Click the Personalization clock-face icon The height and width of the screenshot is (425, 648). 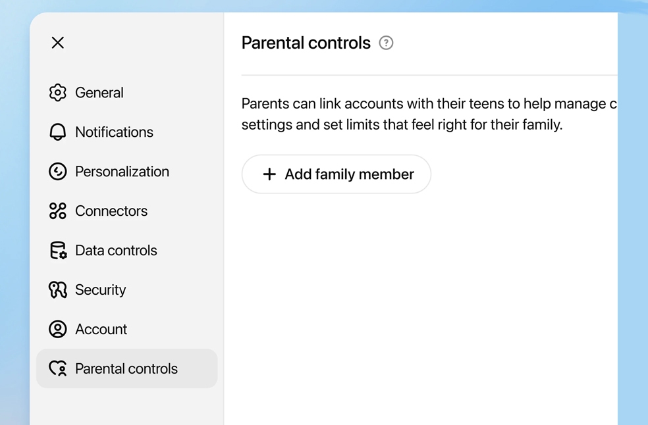coord(57,171)
